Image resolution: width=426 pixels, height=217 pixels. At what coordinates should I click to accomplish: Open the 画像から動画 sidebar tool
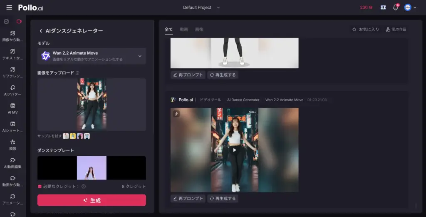(12, 36)
